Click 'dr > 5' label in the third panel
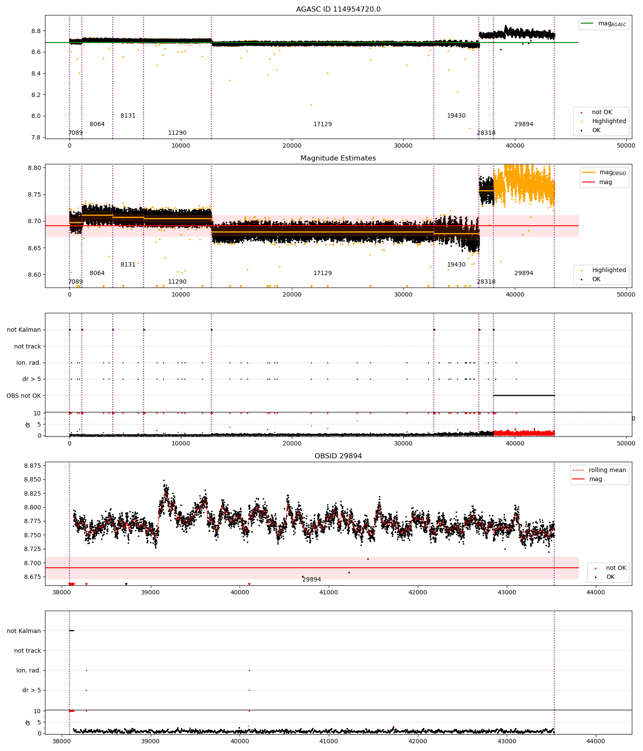643x751 pixels. pos(32,379)
